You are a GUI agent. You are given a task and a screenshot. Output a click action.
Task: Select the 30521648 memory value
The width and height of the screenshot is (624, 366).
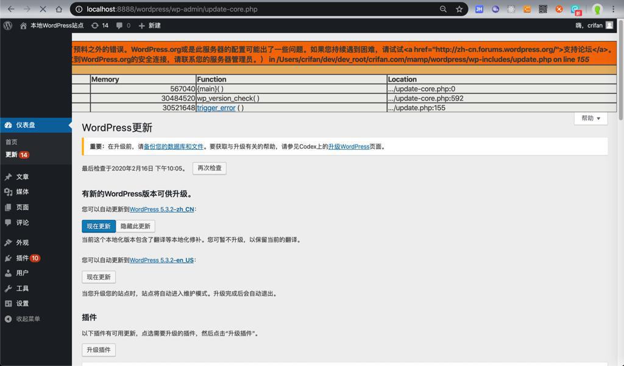pyautogui.click(x=179, y=108)
